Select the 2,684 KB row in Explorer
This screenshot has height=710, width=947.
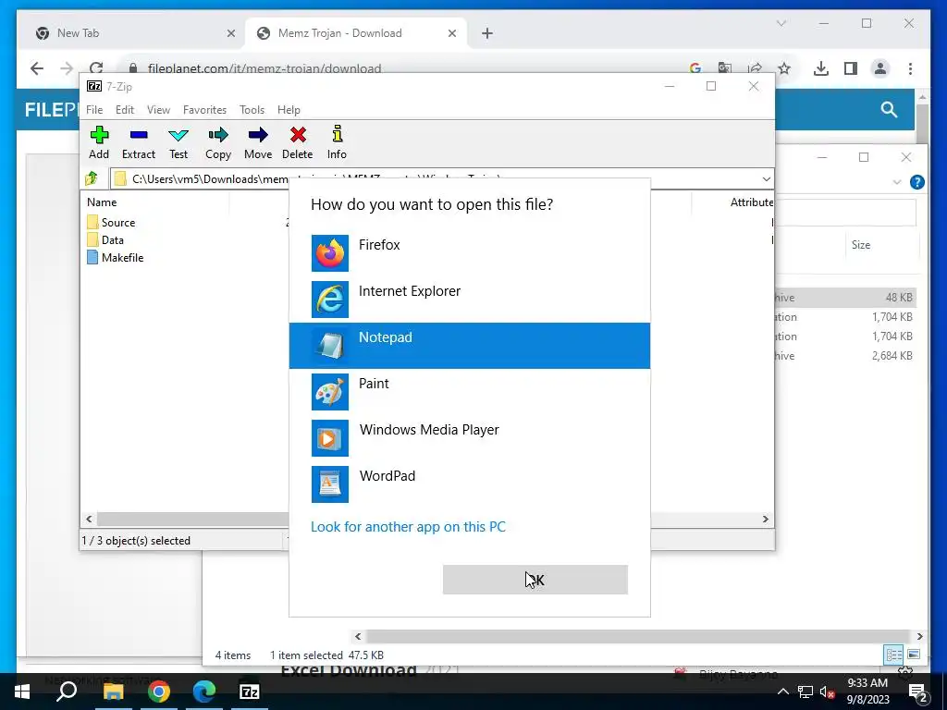pyautogui.click(x=845, y=356)
